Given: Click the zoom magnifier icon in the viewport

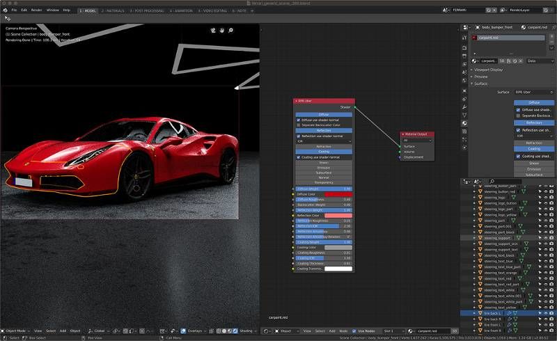Looking at the screenshot, I should (230, 31).
